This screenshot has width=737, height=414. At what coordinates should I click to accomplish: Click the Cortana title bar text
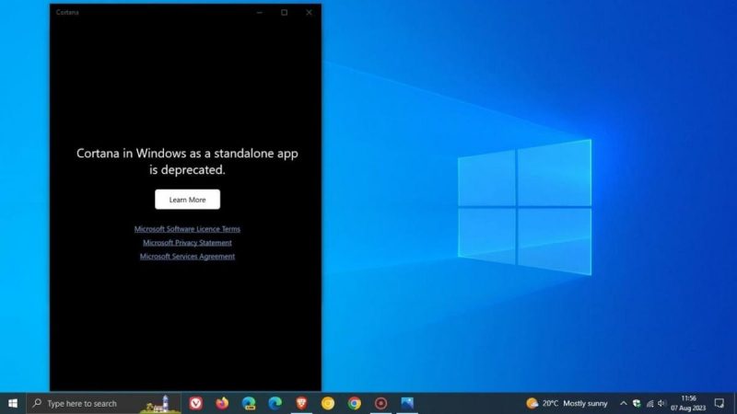(x=67, y=12)
